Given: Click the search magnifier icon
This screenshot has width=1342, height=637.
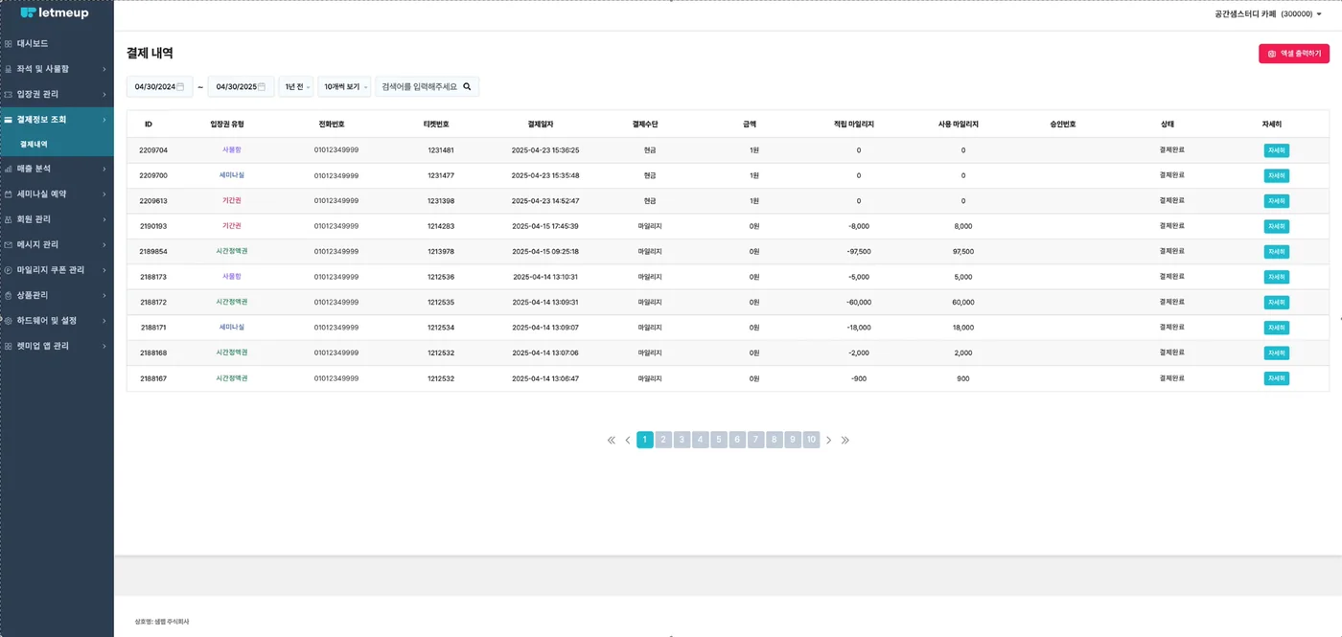Looking at the screenshot, I should [x=467, y=86].
